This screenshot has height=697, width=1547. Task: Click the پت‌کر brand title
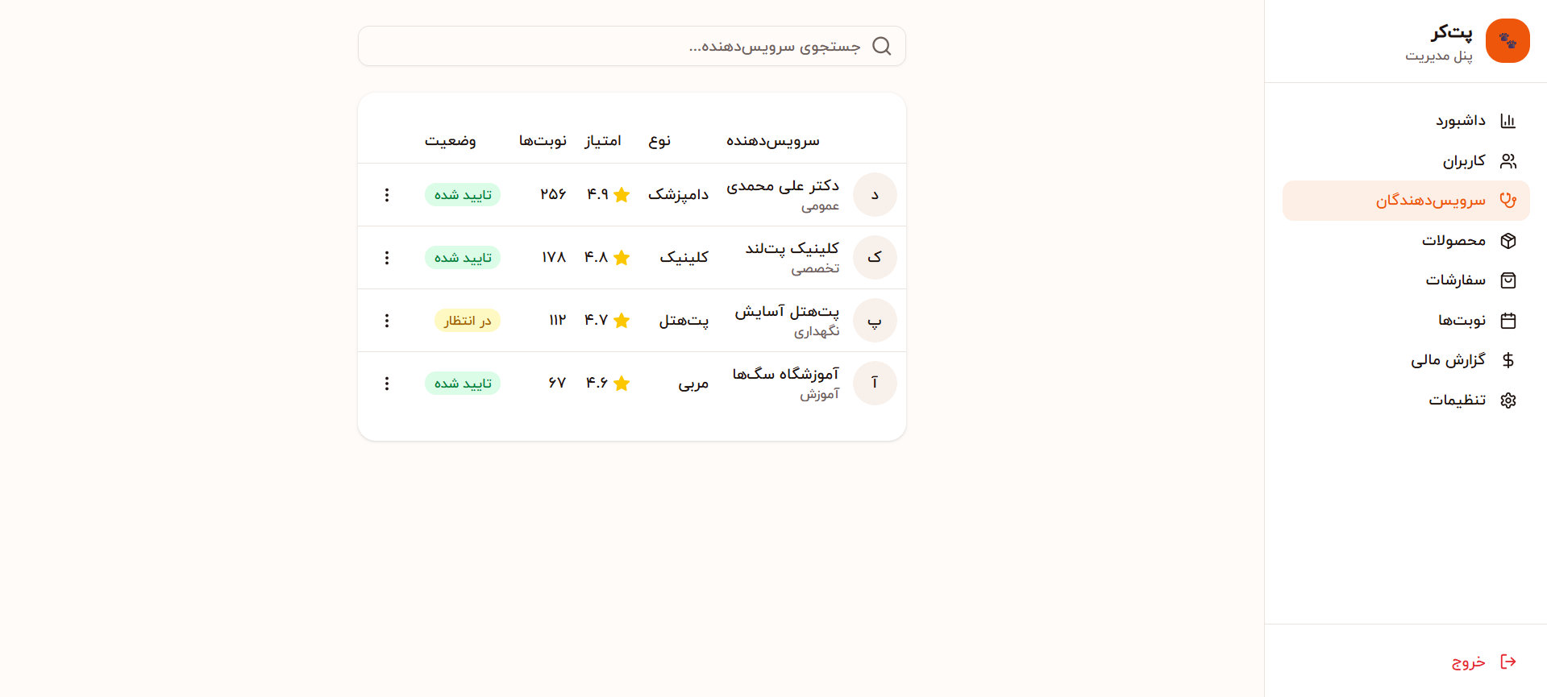(x=1452, y=32)
